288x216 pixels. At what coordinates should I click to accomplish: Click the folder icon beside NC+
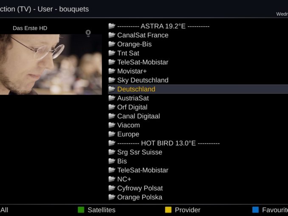pyautogui.click(x=112, y=179)
